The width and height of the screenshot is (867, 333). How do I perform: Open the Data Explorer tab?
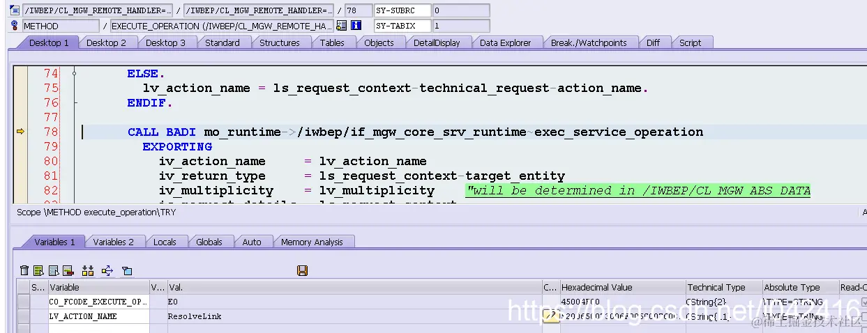(x=506, y=42)
